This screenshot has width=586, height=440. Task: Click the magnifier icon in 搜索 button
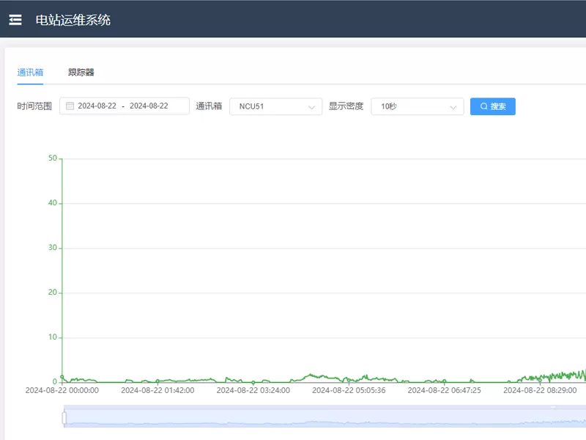[x=483, y=106]
